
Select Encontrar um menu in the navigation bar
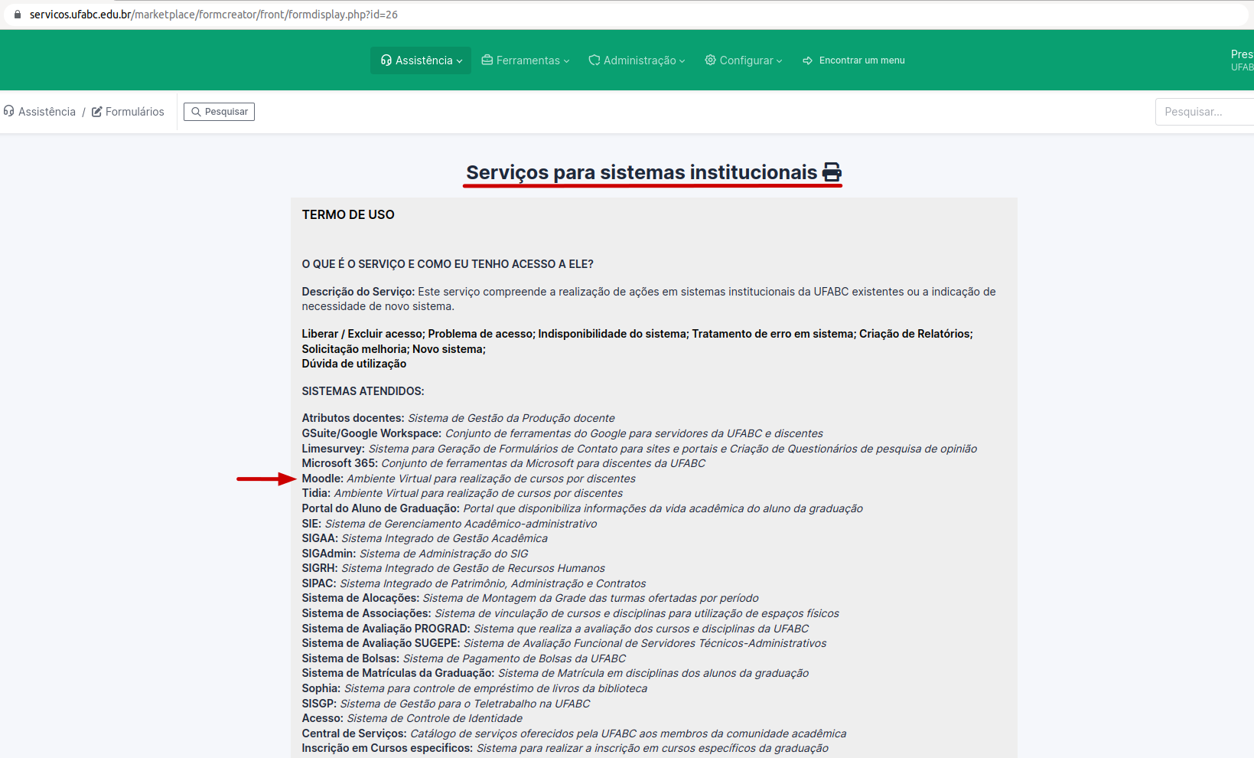coord(862,60)
